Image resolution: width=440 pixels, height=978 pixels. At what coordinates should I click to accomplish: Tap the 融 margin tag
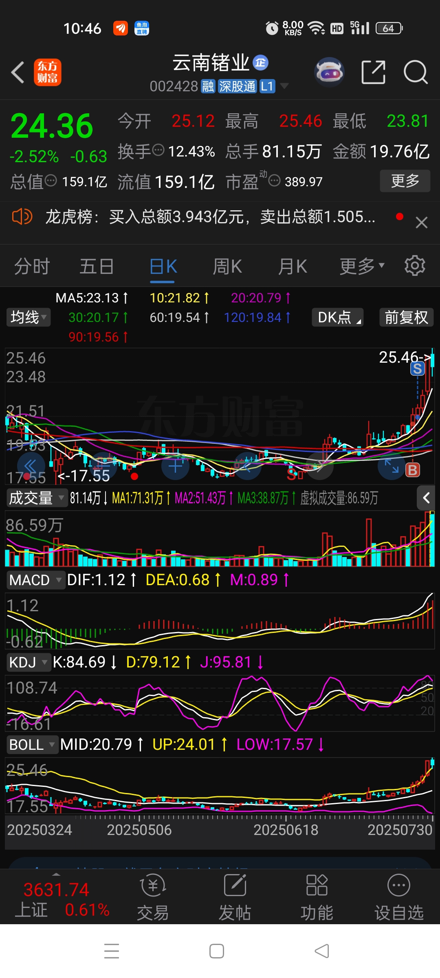point(208,86)
